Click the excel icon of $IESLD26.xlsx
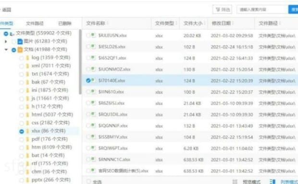This screenshot has height=184, width=298. 93,46
